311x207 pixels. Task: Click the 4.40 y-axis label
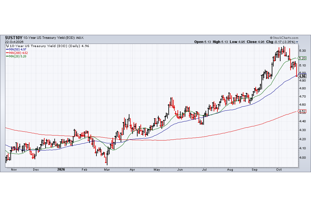[x=303, y=121]
